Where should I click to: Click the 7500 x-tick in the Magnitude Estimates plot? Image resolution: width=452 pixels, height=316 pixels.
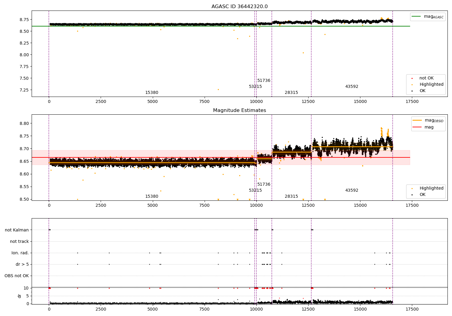pos(204,206)
